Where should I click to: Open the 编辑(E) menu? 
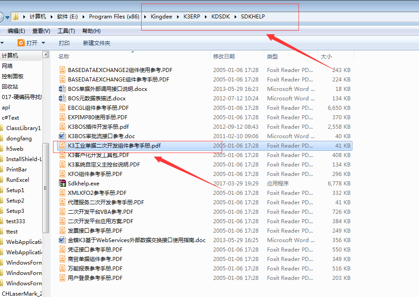pyautogui.click(x=16, y=31)
